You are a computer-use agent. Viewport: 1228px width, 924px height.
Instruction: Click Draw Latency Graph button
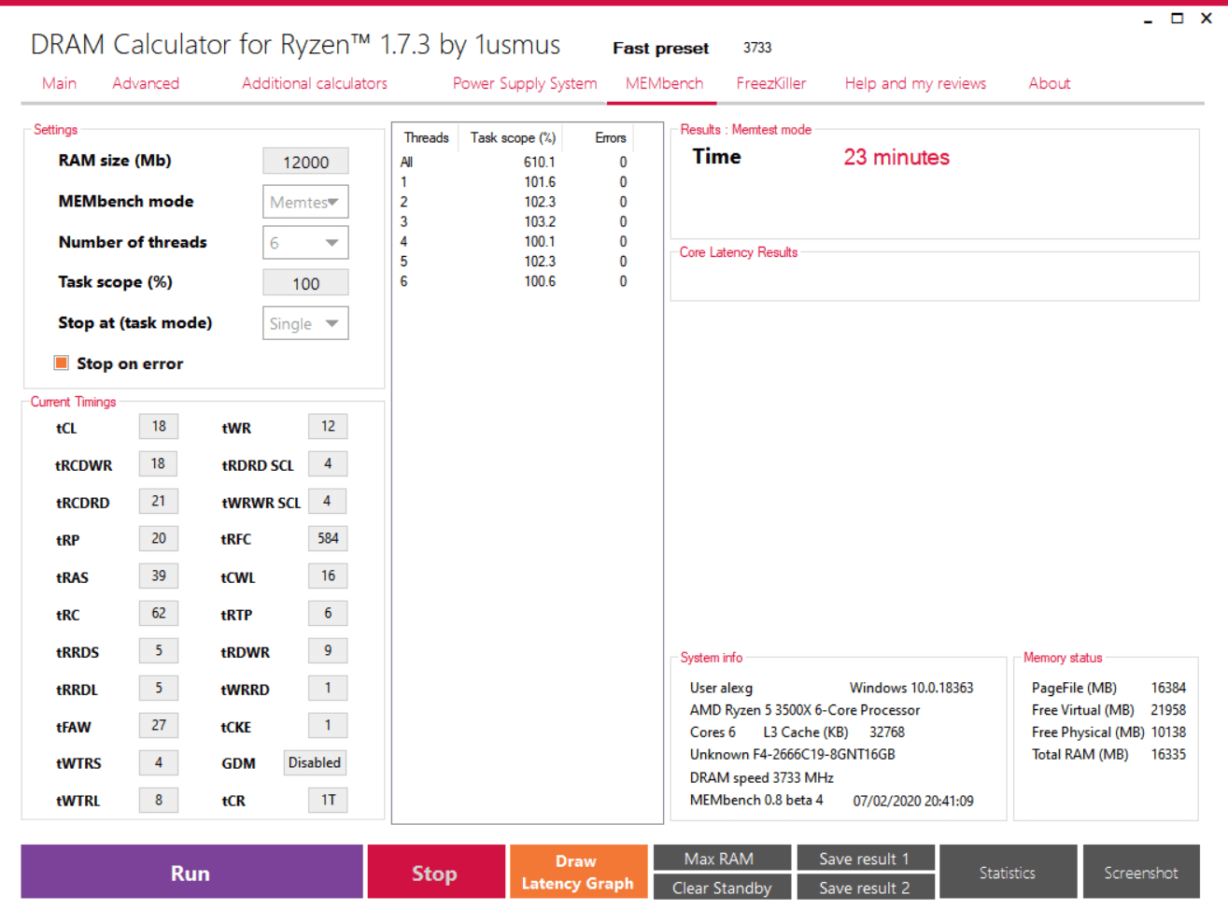click(x=578, y=873)
